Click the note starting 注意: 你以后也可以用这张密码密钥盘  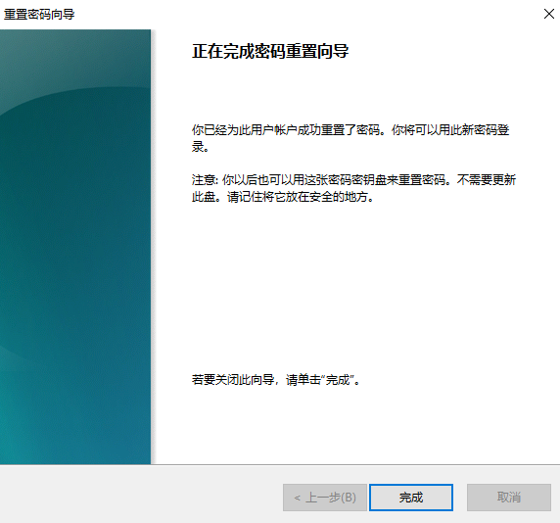point(354,188)
